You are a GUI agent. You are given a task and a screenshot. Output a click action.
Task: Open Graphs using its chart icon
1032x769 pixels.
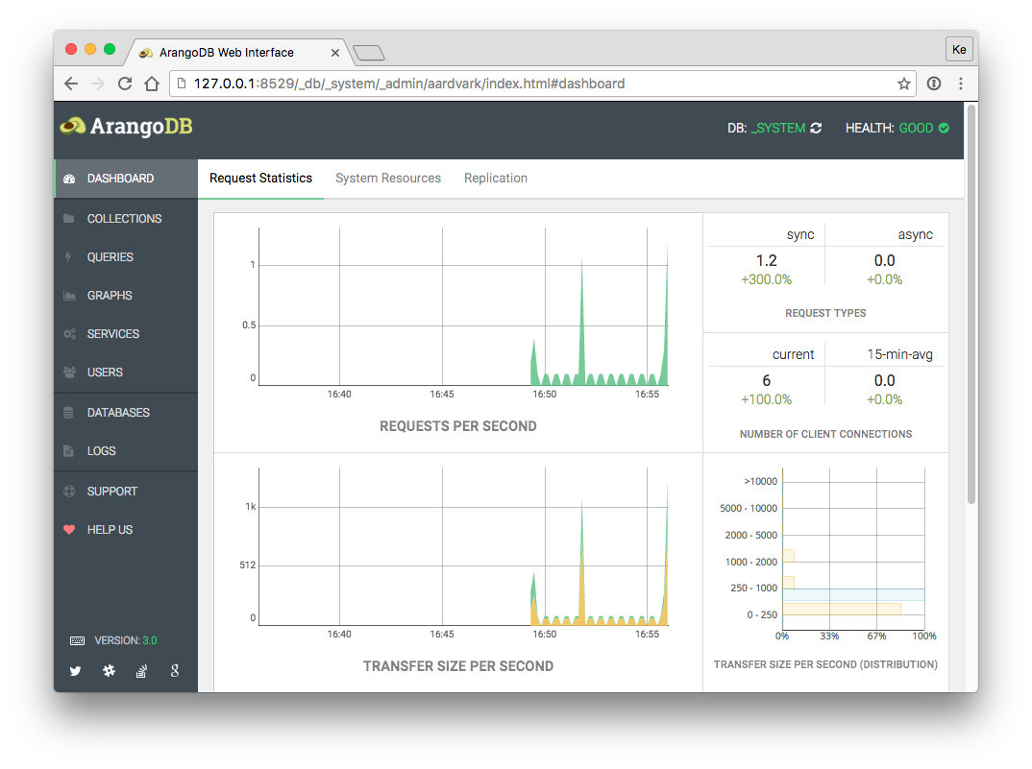69,295
